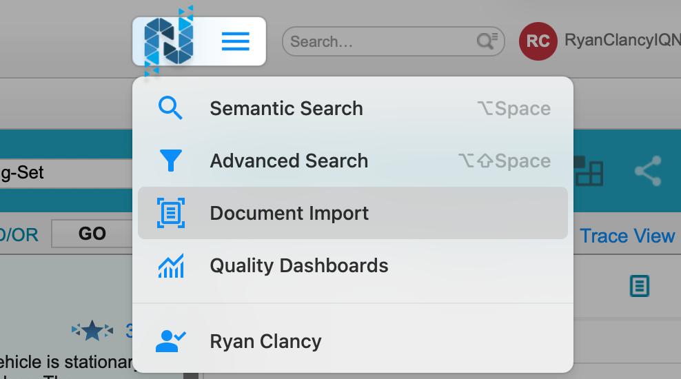681x379 pixels.
Task: Click the funnel icon beside Advanced Search
Action: (170, 161)
